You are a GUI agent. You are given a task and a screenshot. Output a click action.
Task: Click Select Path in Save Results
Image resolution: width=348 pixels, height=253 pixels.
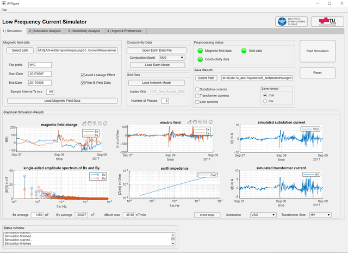(206, 78)
